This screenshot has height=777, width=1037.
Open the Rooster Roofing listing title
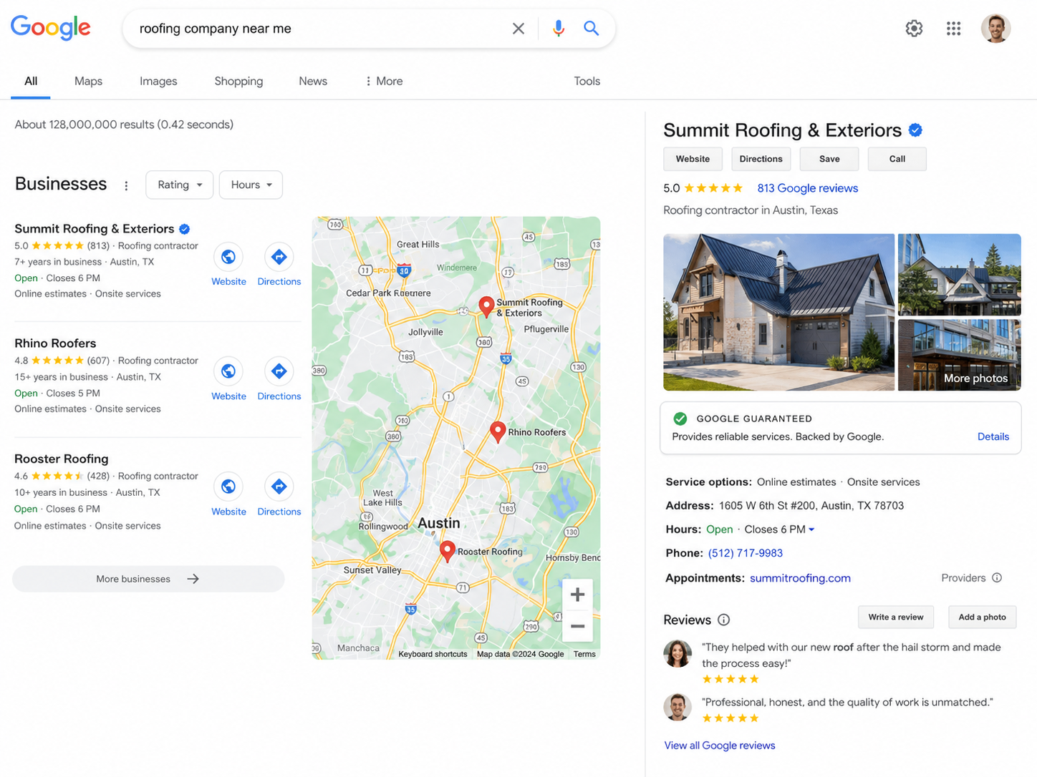coord(62,459)
